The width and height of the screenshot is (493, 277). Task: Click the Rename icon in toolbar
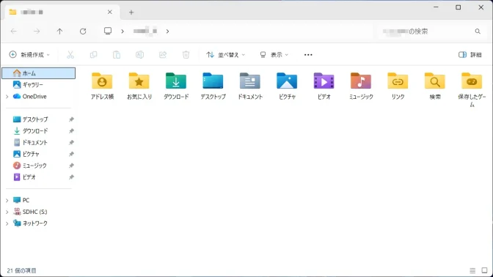tap(139, 55)
